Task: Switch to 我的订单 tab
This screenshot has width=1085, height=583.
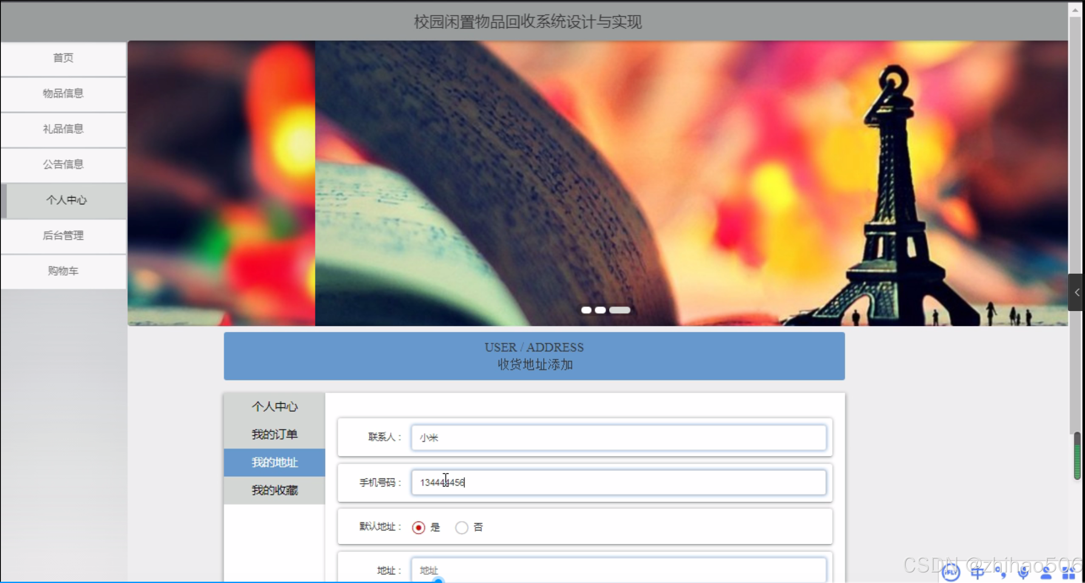Action: [275, 434]
